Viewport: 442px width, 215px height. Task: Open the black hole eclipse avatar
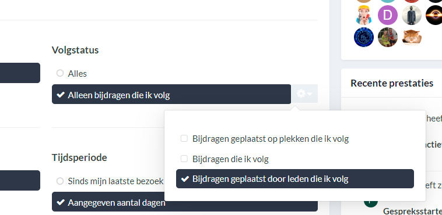coord(434,15)
